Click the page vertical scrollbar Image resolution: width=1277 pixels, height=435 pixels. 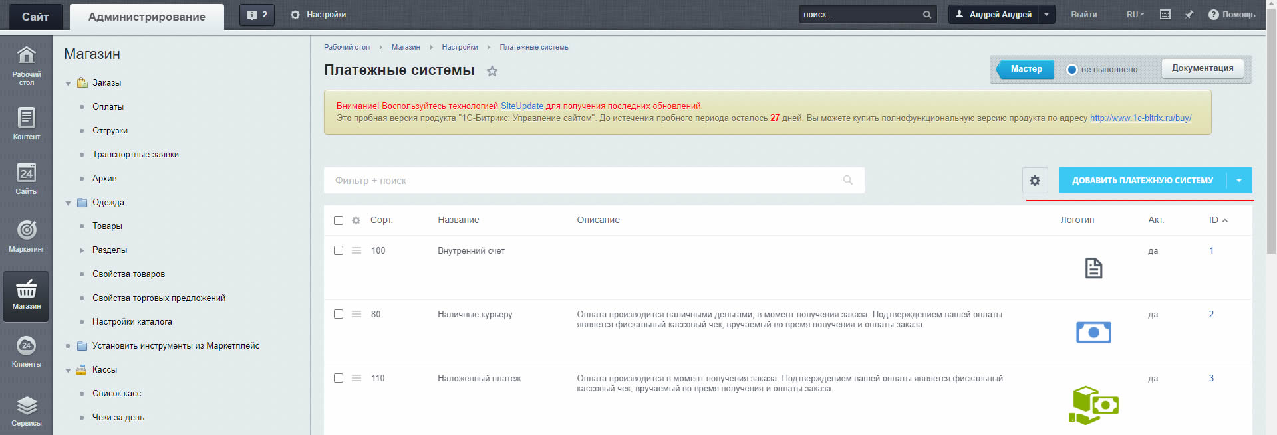pyautogui.click(x=1271, y=133)
